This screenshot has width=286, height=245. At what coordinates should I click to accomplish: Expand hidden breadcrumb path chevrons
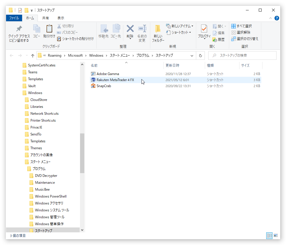point(44,55)
